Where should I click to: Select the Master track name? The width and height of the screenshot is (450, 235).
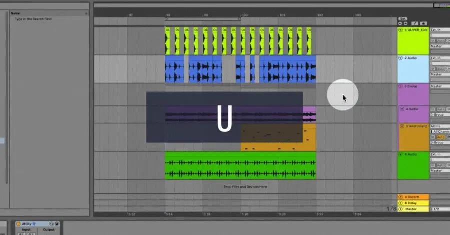coord(411,209)
